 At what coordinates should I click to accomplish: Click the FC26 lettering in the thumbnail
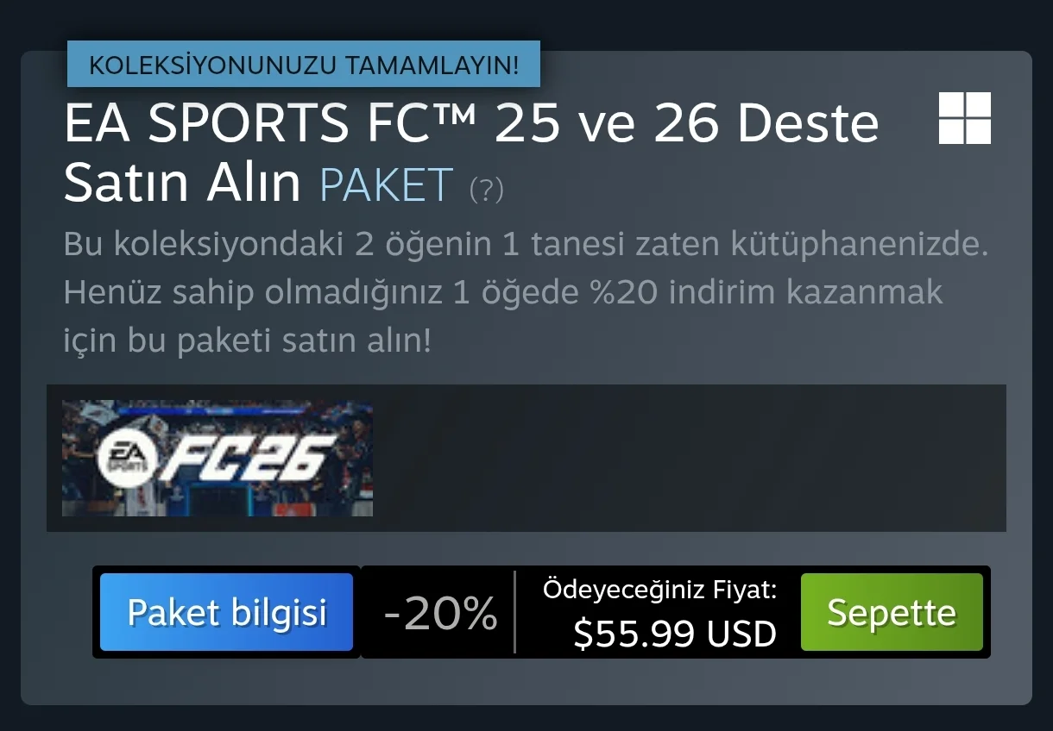(246, 457)
